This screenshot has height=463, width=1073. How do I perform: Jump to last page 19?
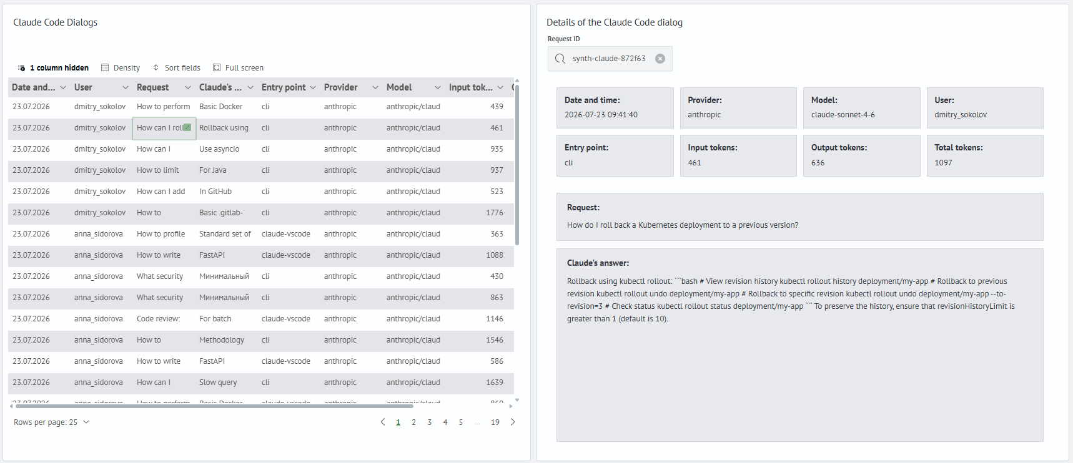point(495,422)
